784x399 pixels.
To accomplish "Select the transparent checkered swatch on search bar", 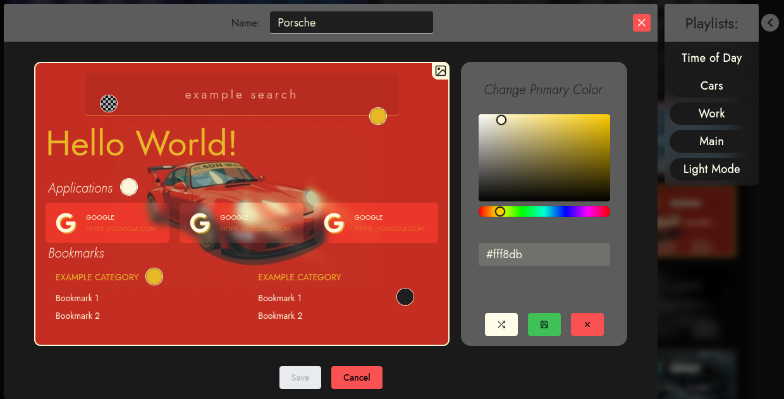I will pos(109,104).
